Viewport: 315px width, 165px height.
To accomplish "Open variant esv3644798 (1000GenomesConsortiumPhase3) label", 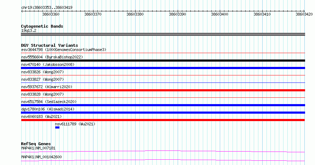I will coord(64,50).
